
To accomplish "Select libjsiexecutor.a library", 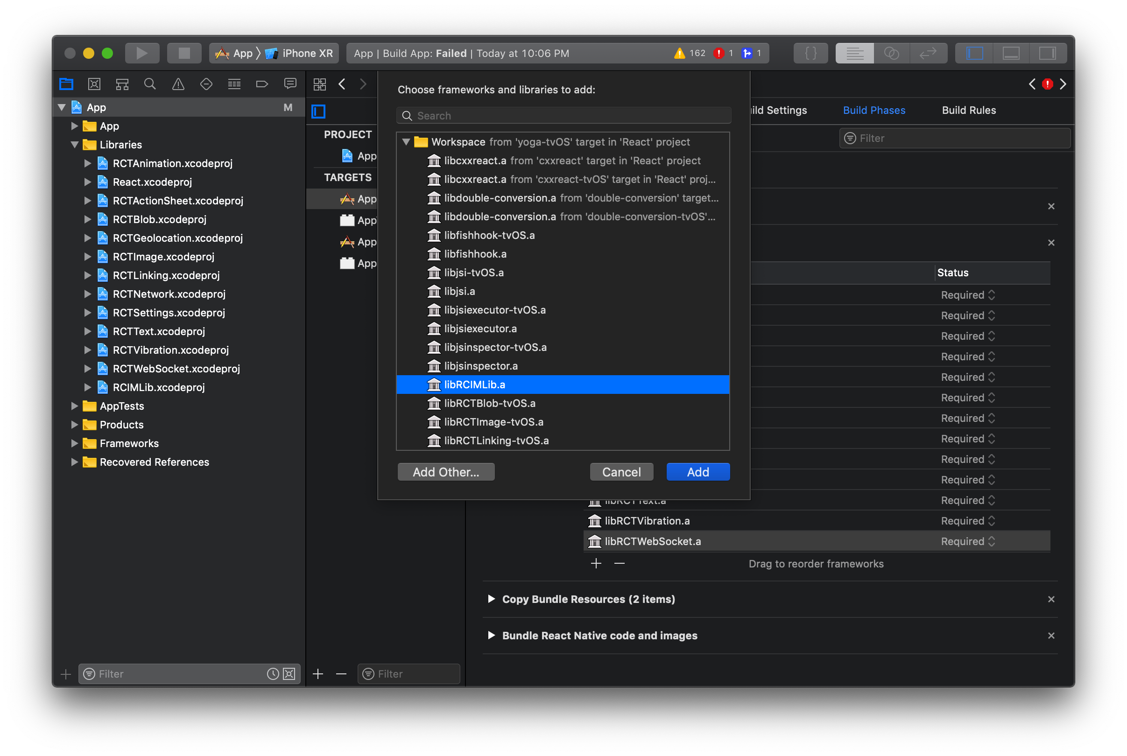I will point(562,329).
